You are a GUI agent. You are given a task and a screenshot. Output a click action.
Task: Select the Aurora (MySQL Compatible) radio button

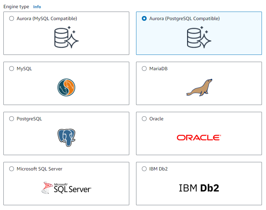[12, 18]
